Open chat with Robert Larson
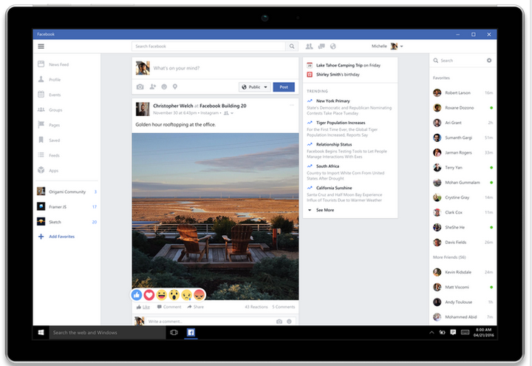Image resolution: width=532 pixels, height=366 pixels. click(x=463, y=92)
